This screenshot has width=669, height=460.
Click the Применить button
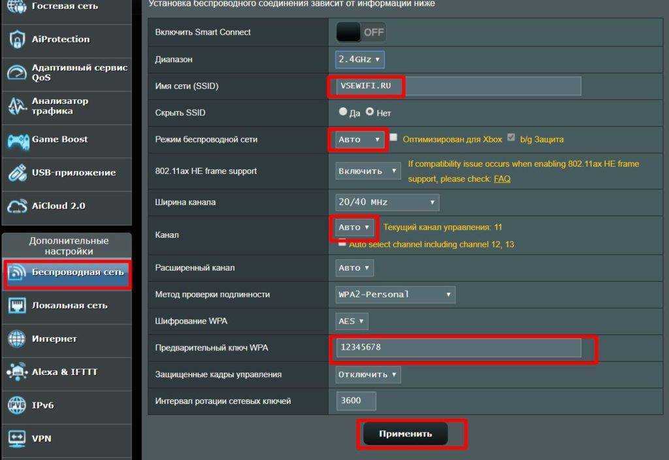click(405, 434)
